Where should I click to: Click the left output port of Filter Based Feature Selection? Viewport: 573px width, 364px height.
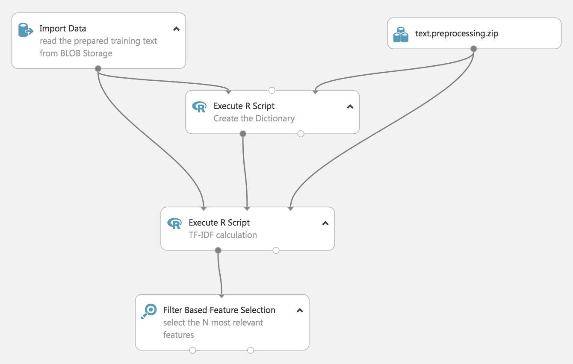193,350
